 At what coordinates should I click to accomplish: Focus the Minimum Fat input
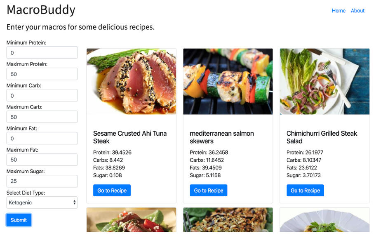click(42, 139)
